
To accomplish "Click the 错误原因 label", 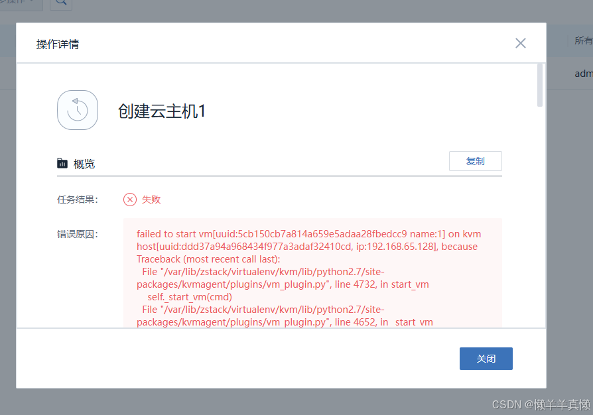I will (78, 234).
